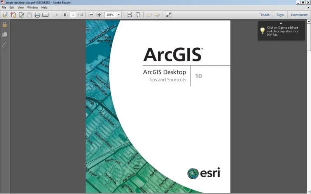Open the Help menu
311x194 pixels.
(44, 7)
